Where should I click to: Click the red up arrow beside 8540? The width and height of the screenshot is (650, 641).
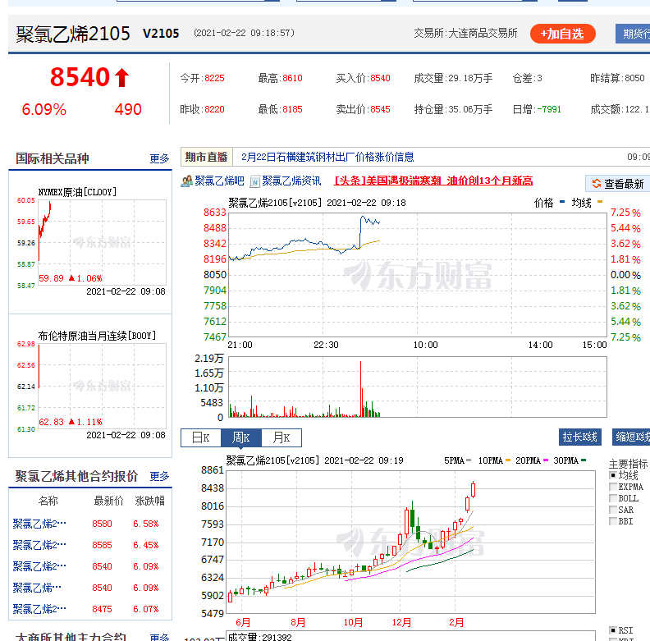coord(121,77)
